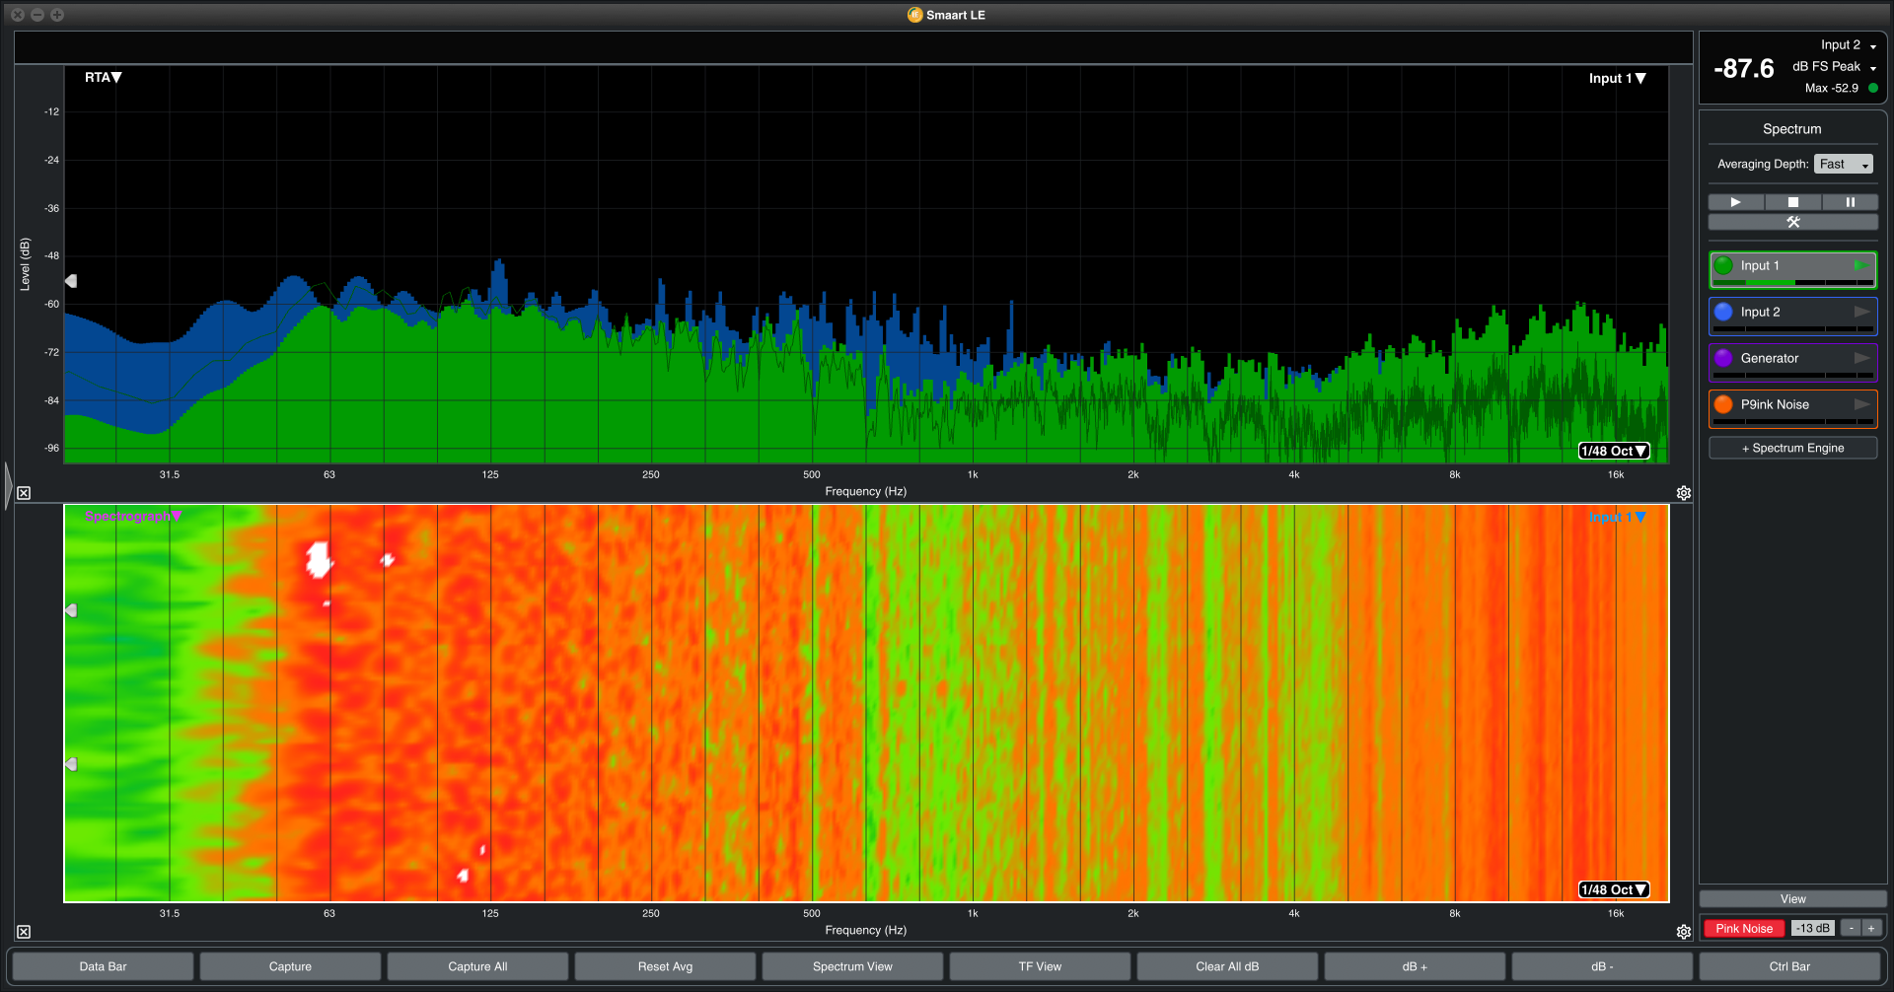
Task: Click the dB - button
Action: [1602, 966]
